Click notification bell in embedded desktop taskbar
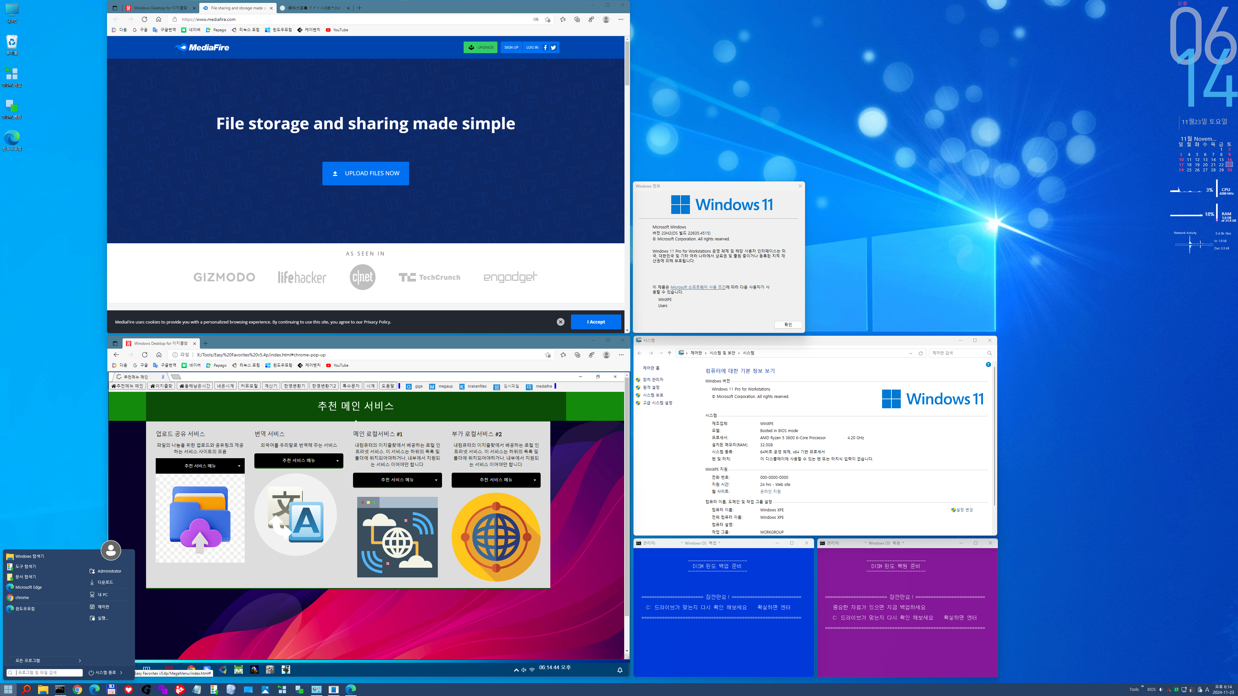This screenshot has height=696, width=1238. pyautogui.click(x=620, y=670)
